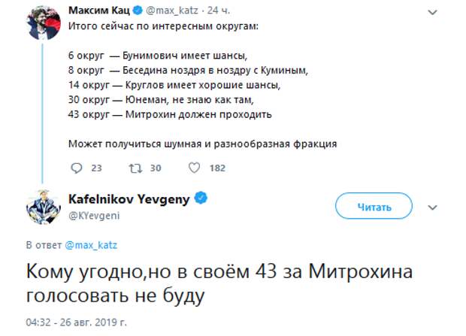Click the reply count 23
The width and height of the screenshot is (466, 336).
point(96,168)
